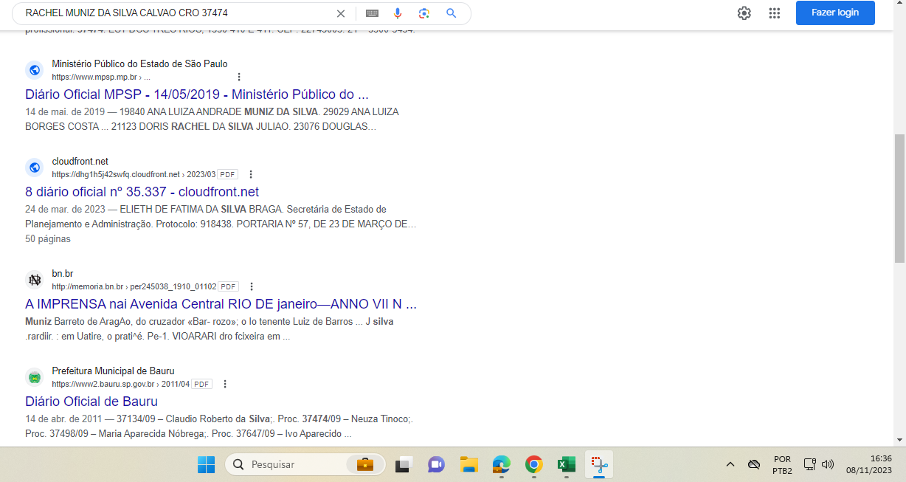This screenshot has width=906, height=482.
Task: Open the on-screen keyboard input tool
Action: coord(373,13)
